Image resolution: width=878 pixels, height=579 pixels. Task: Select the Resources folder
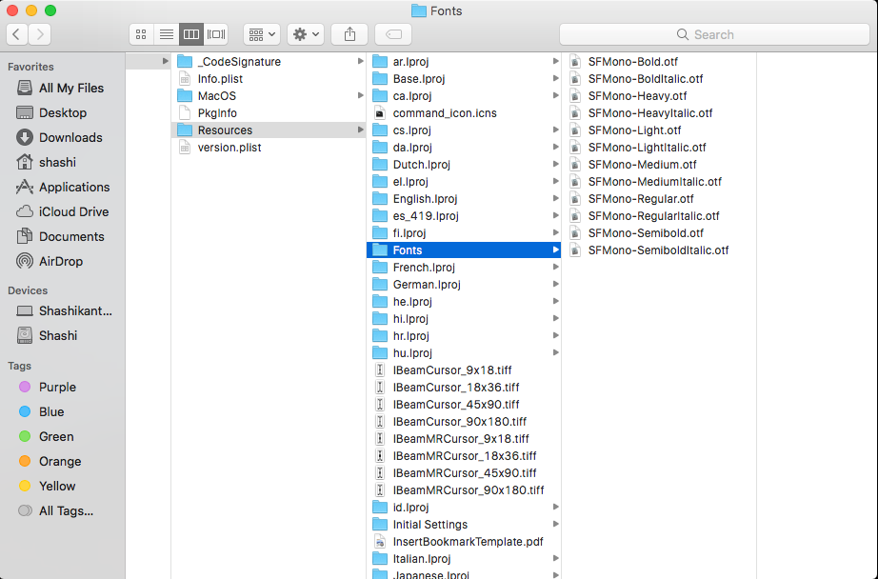(269, 130)
